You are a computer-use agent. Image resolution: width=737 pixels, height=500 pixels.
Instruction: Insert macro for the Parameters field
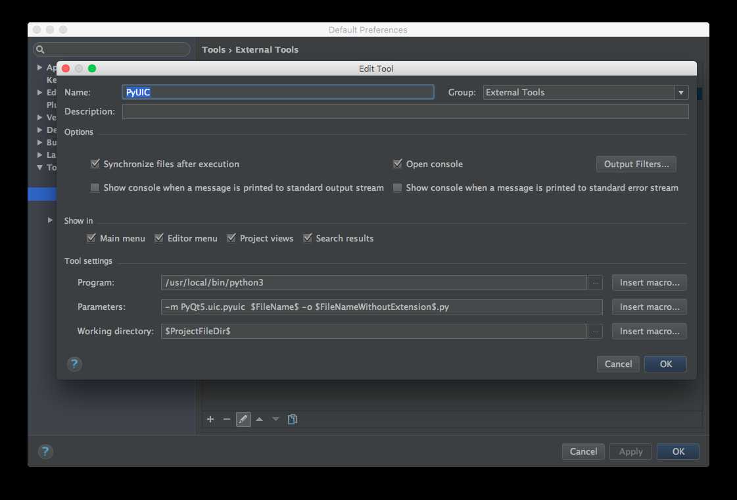tap(650, 307)
